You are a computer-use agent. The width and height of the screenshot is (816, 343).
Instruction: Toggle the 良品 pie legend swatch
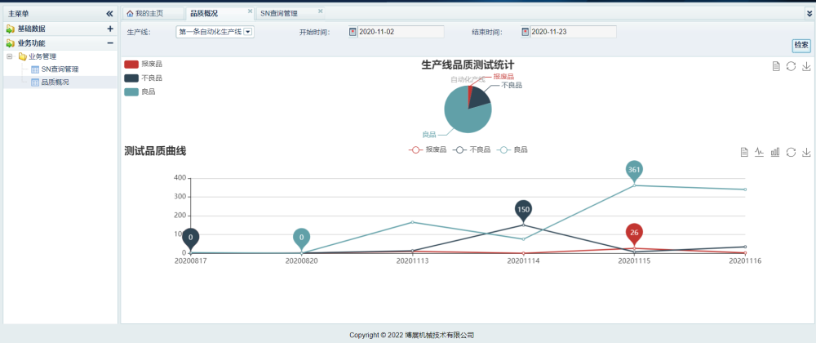click(x=131, y=91)
